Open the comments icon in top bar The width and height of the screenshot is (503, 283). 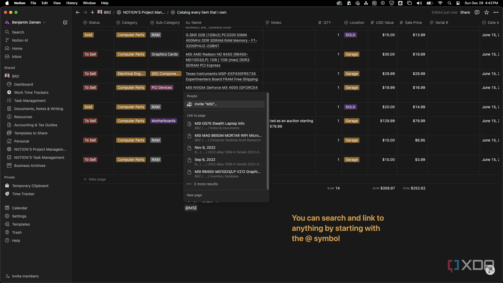click(x=477, y=12)
